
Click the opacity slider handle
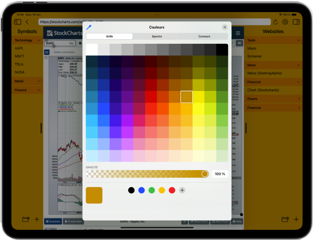205,174
